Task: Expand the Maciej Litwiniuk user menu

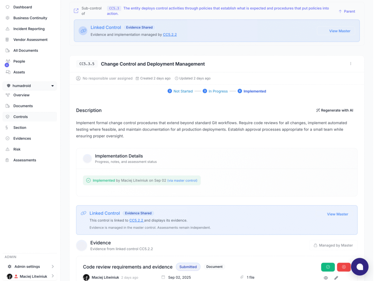Action: [x=53, y=276]
